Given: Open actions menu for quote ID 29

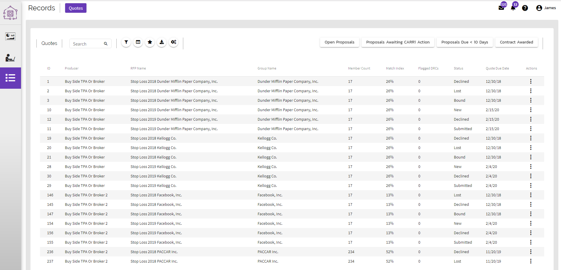Looking at the screenshot, I should click(531, 185).
